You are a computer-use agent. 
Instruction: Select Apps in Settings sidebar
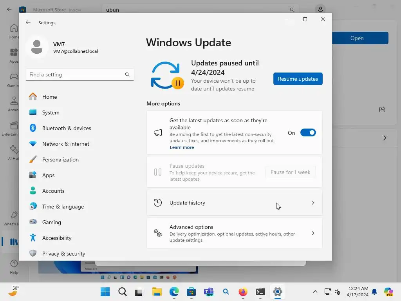coord(80,175)
